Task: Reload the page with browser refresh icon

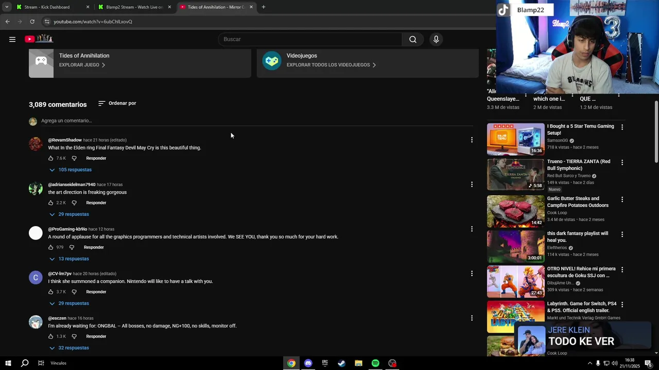Action: pyautogui.click(x=32, y=22)
